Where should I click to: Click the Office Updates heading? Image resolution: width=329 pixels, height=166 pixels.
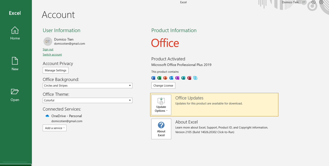[x=189, y=98]
